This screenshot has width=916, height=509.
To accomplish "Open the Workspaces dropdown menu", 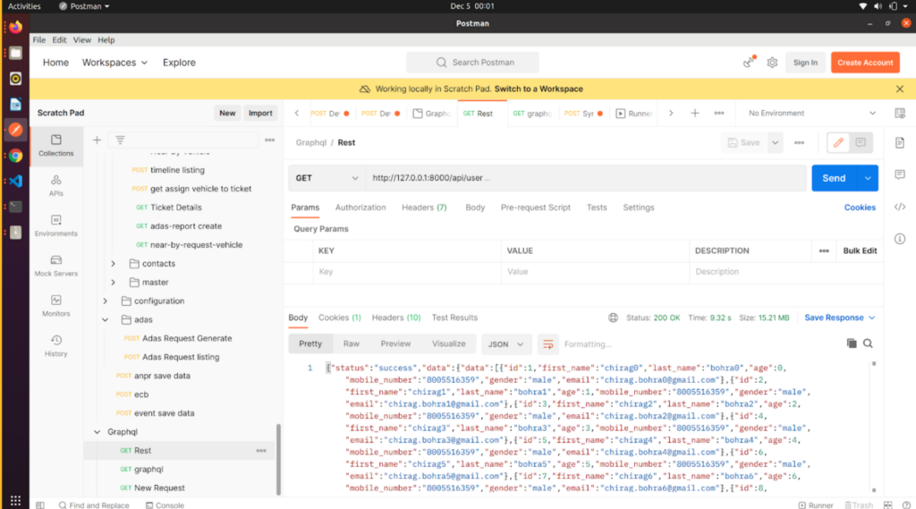I will click(x=114, y=63).
